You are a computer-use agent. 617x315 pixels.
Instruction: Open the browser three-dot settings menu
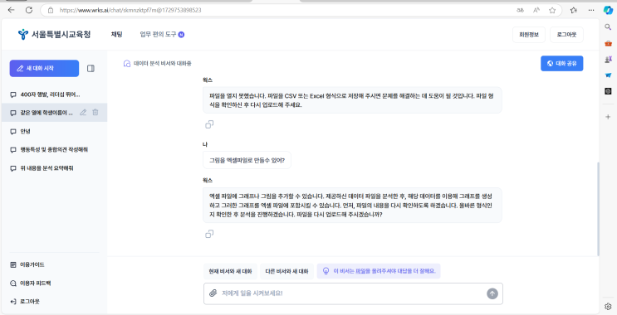pyautogui.click(x=591, y=10)
